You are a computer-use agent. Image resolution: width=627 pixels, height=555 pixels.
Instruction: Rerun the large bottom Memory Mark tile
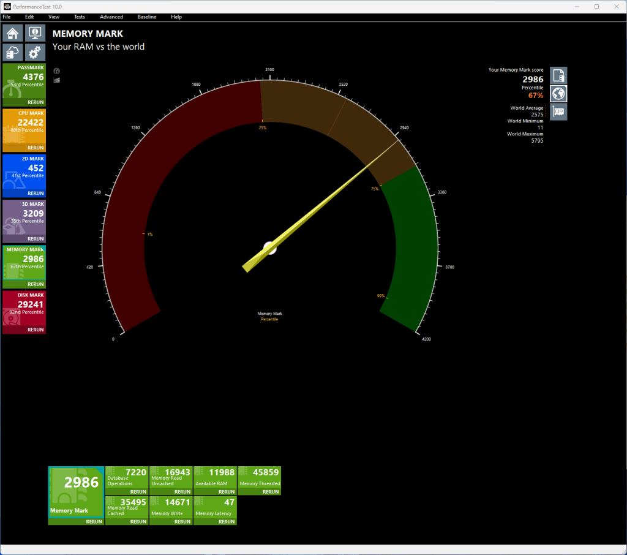pyautogui.click(x=94, y=522)
